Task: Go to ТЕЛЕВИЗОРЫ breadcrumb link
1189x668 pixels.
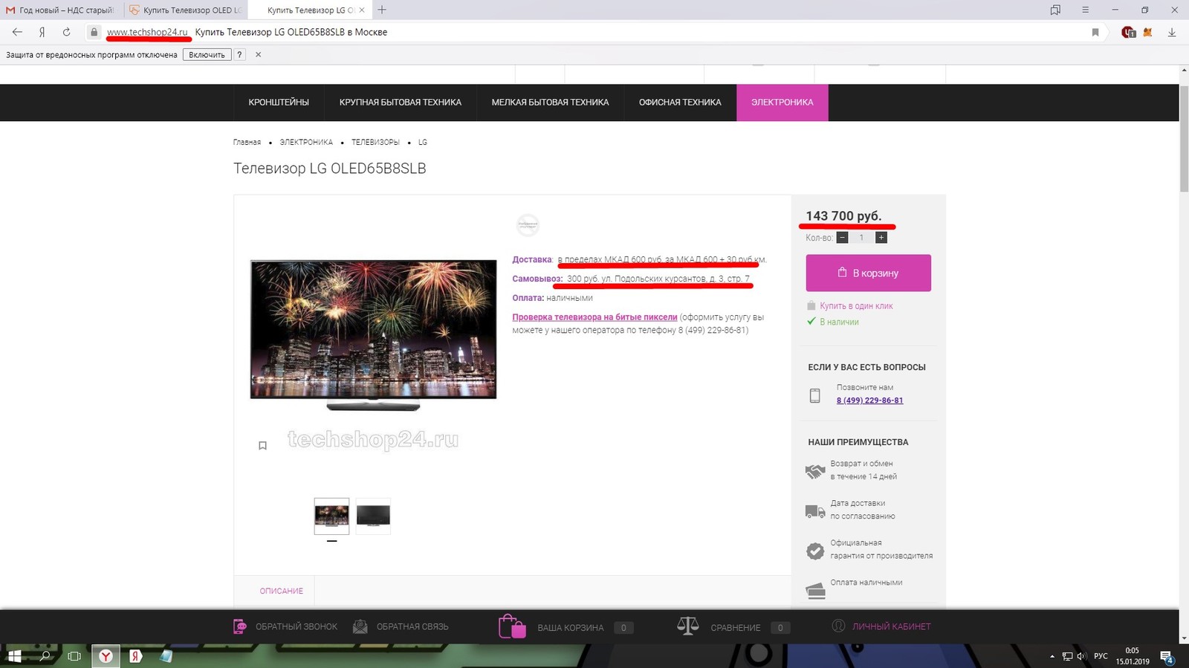Action: [x=375, y=142]
